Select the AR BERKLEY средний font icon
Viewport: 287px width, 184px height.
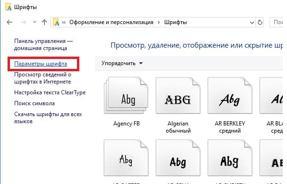[x=230, y=95]
